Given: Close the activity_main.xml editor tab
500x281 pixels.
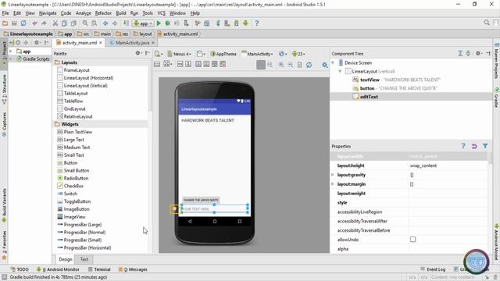Looking at the screenshot, I should [x=101, y=43].
